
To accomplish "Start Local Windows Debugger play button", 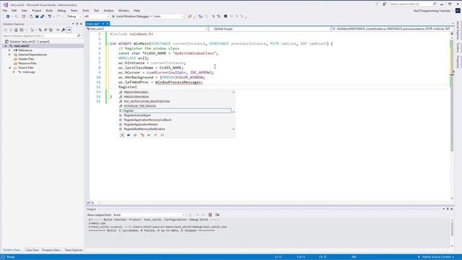I will [113, 17].
